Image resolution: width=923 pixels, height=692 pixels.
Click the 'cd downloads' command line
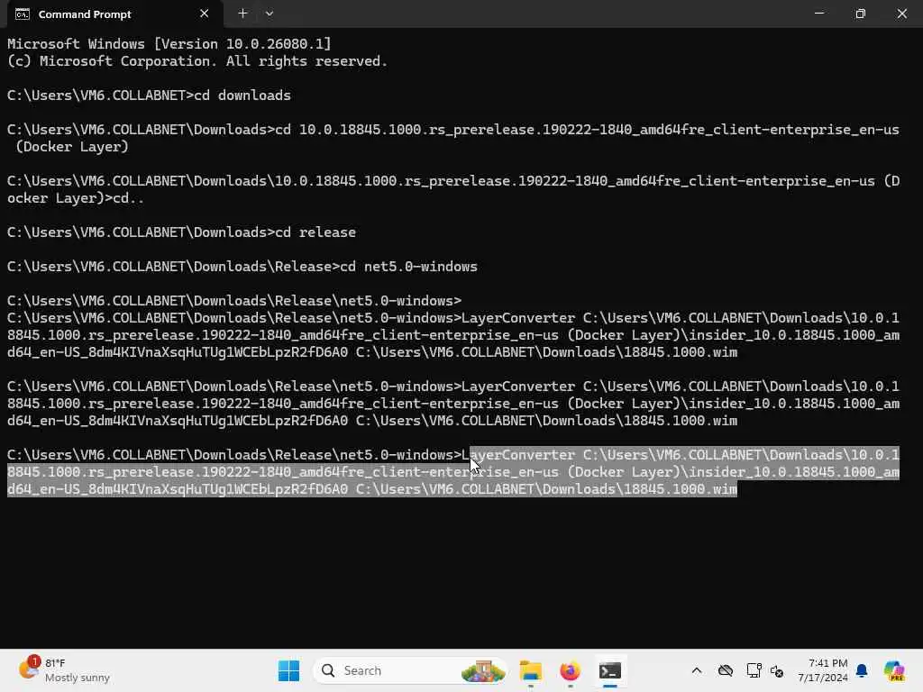click(x=149, y=96)
